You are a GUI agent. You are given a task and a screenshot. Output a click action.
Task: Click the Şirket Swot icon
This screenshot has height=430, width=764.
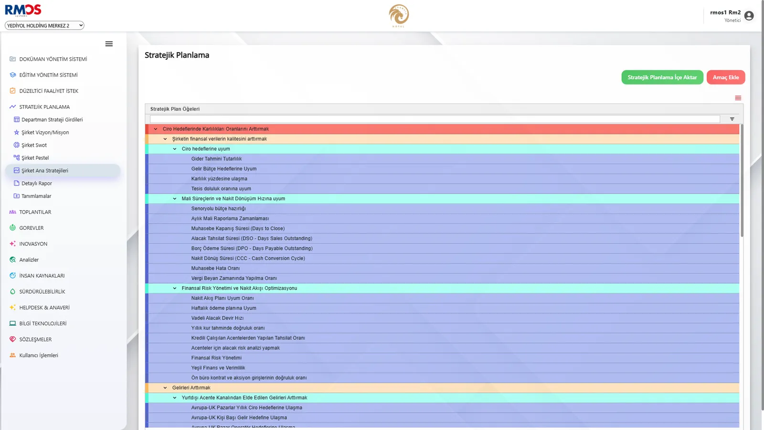(17, 145)
